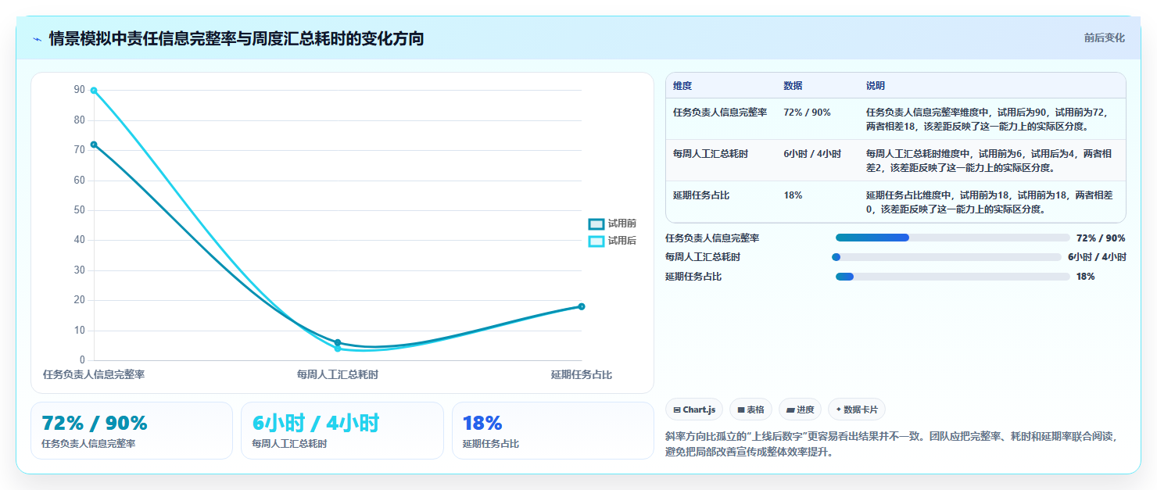Click the 72% / 90% value beside progress bar
The width and height of the screenshot is (1157, 490).
tap(1101, 238)
